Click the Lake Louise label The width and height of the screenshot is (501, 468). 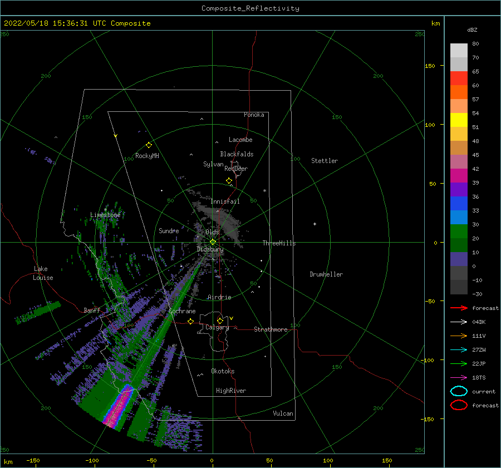43,273
